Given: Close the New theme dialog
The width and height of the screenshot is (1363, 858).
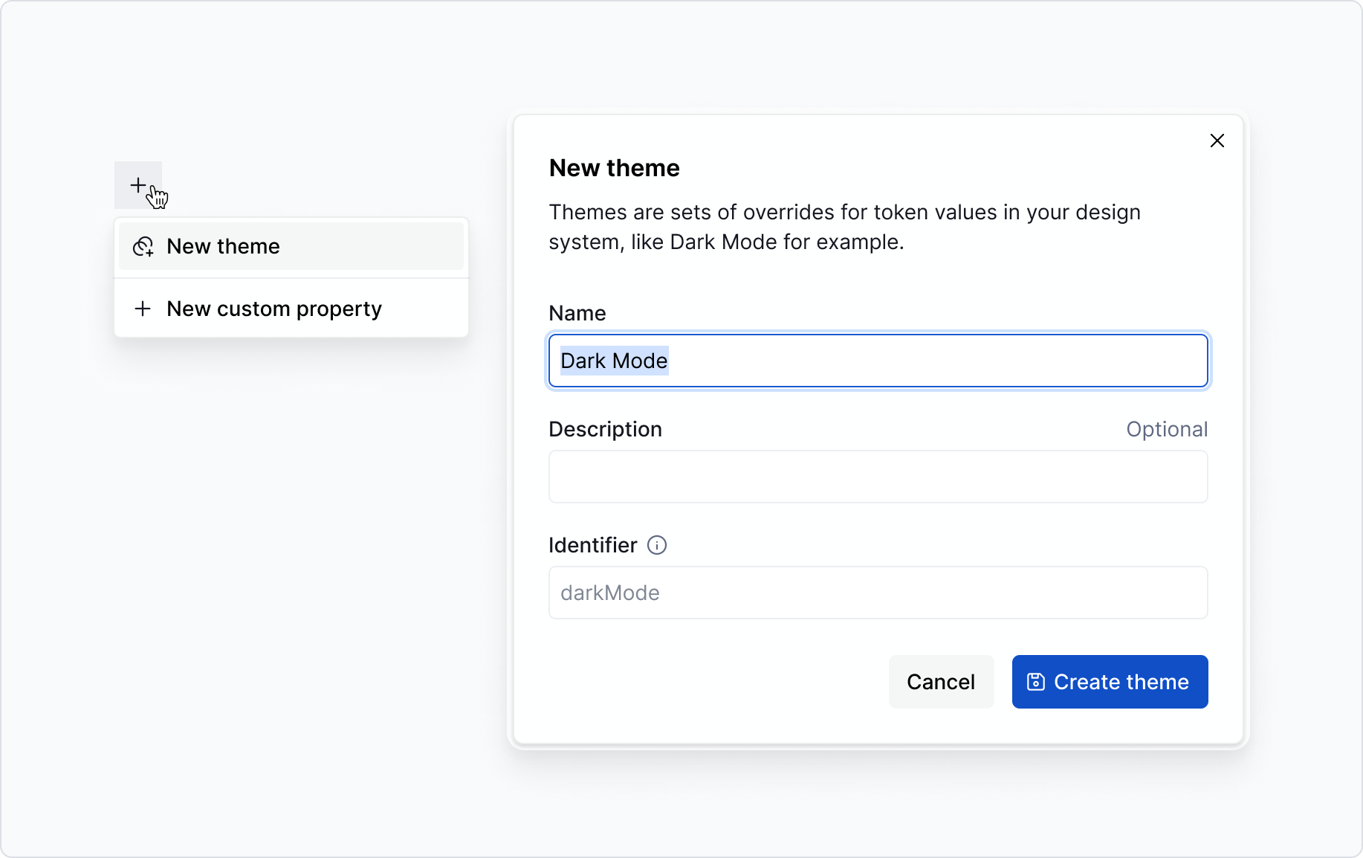Looking at the screenshot, I should tap(1217, 141).
